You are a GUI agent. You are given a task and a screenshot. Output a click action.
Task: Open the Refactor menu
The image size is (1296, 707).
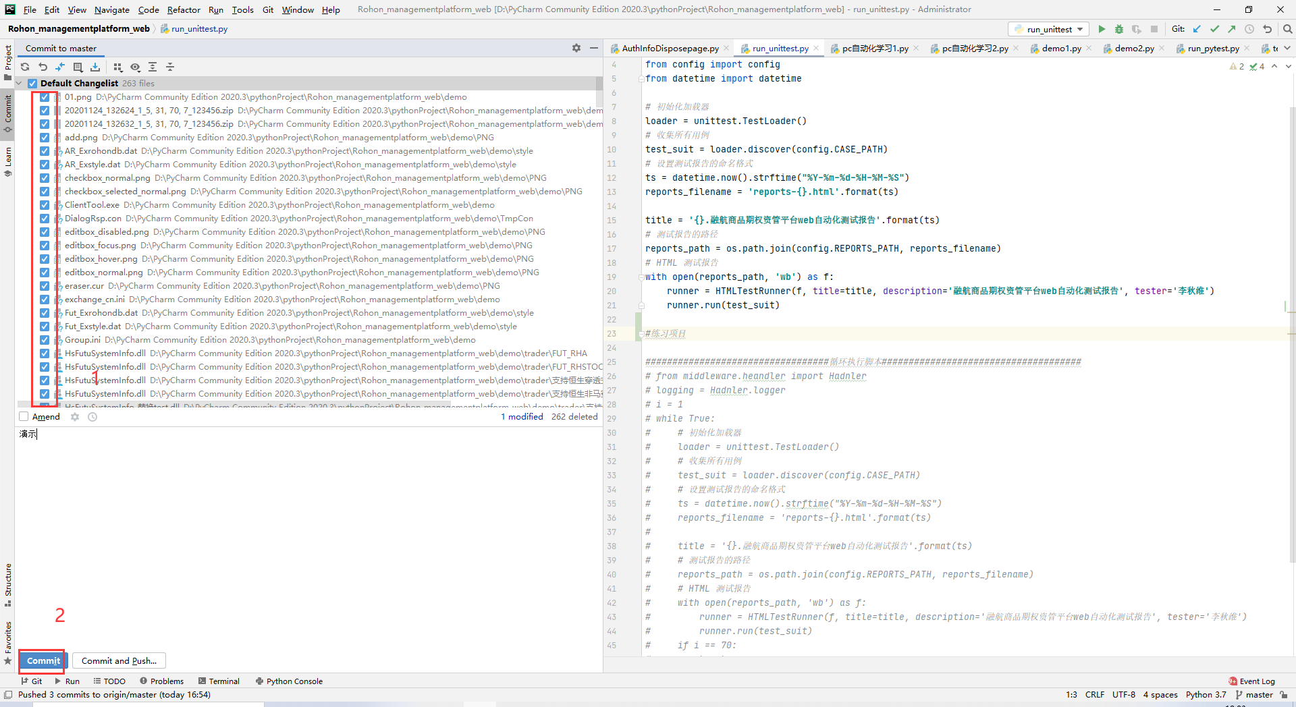pos(184,9)
